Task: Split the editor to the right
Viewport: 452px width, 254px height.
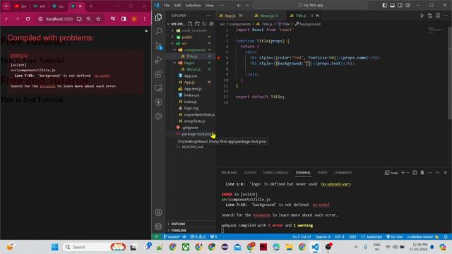Action: click(x=438, y=16)
